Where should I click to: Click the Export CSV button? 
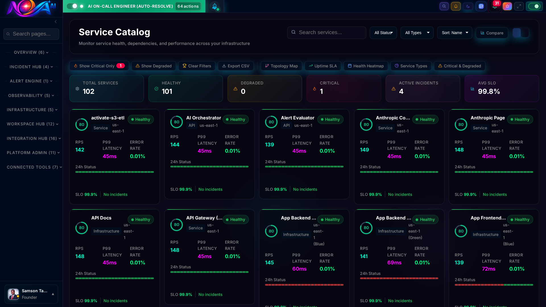tap(235, 66)
